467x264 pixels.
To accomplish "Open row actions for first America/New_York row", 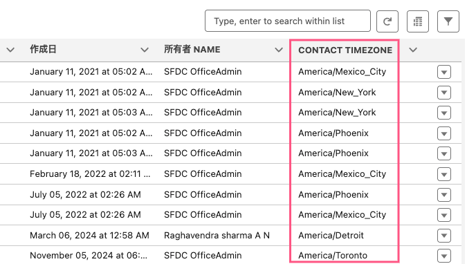I will coord(444,93).
